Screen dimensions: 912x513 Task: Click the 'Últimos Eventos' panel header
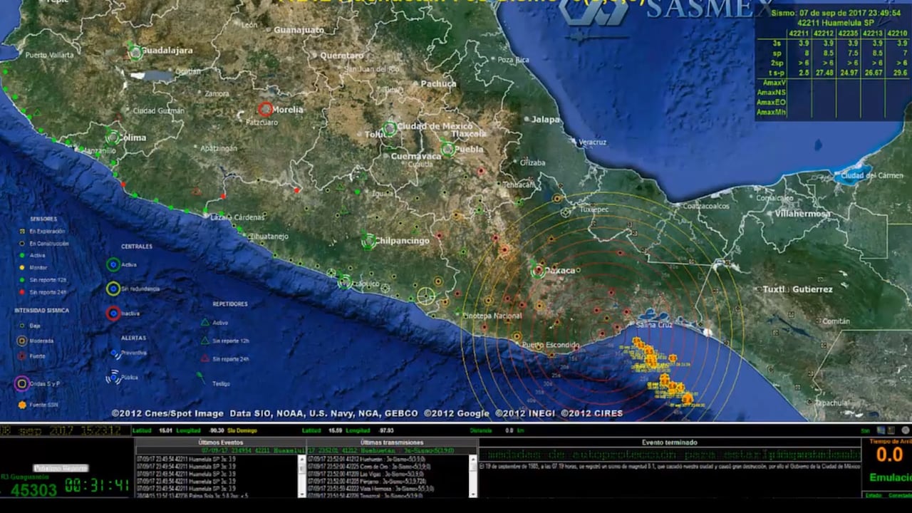220,442
